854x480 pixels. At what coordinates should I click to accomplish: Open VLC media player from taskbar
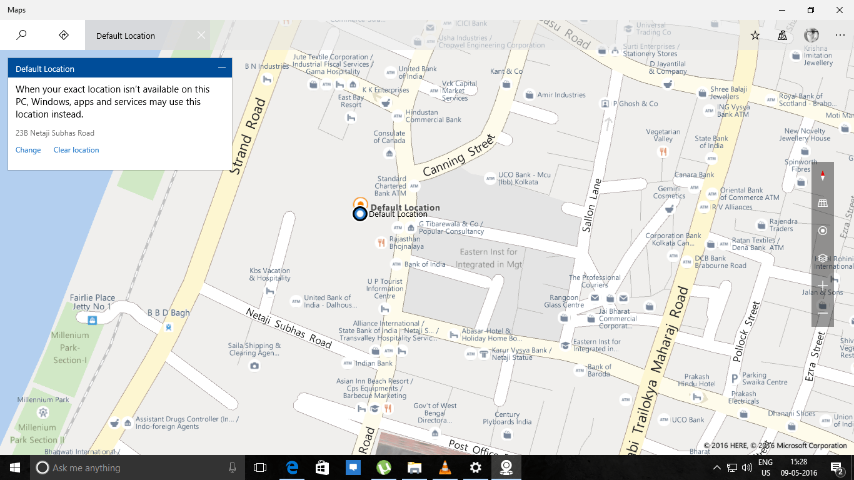click(x=445, y=467)
